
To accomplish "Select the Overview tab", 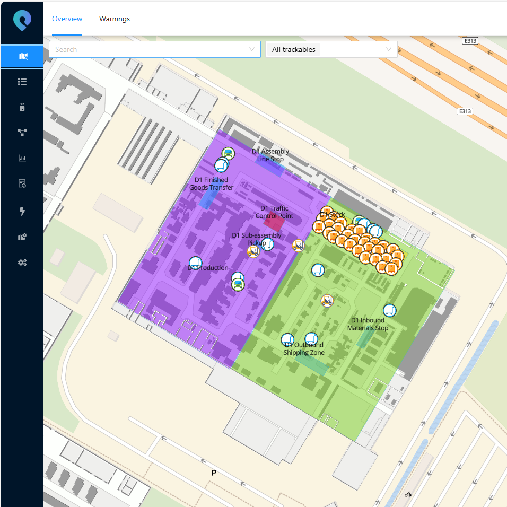I will 67,19.
